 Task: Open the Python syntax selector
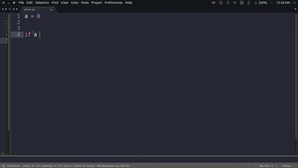[287, 166]
